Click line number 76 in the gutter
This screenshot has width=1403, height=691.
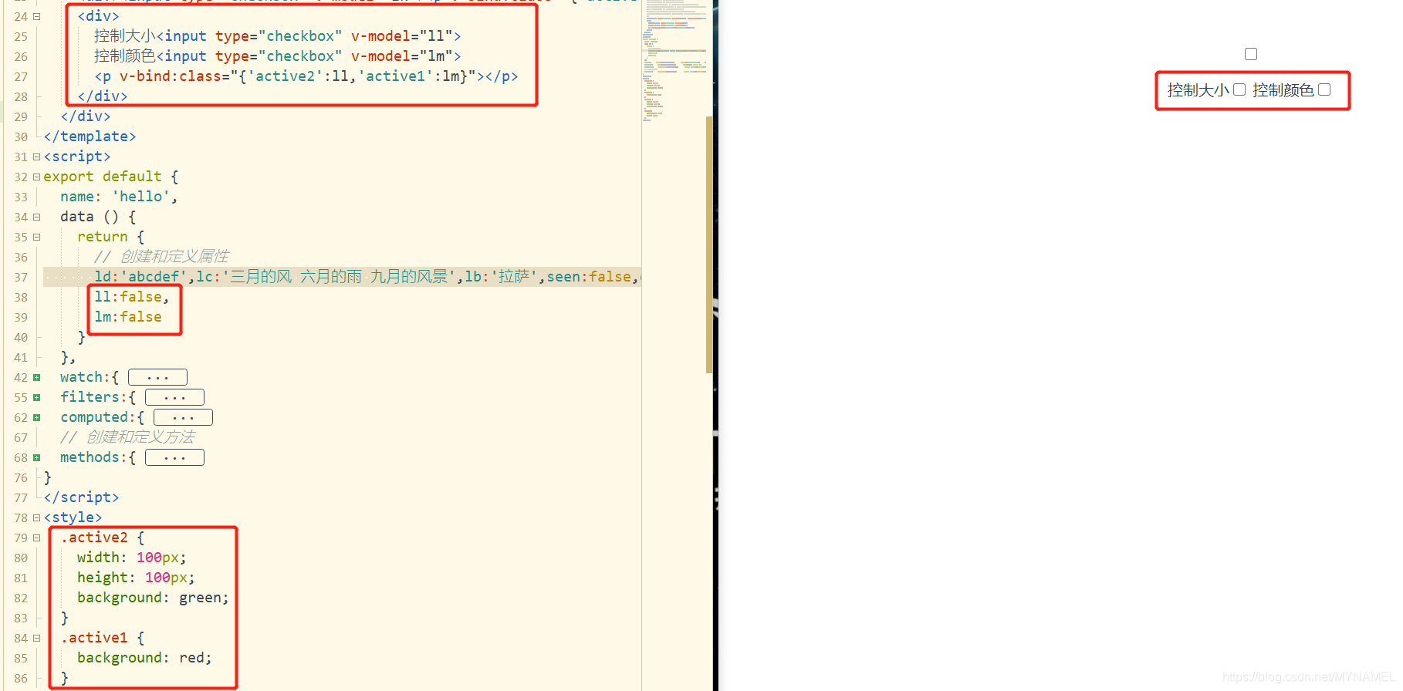tap(21, 477)
